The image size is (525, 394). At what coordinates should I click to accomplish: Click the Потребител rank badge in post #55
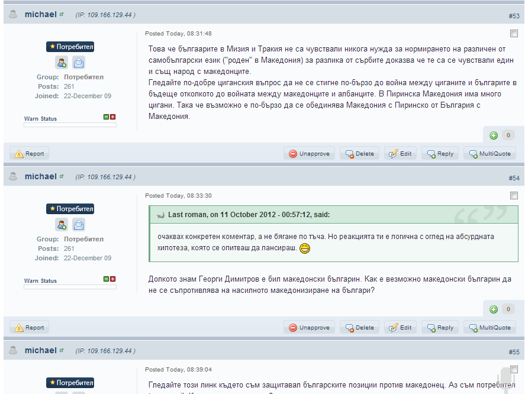tap(70, 383)
